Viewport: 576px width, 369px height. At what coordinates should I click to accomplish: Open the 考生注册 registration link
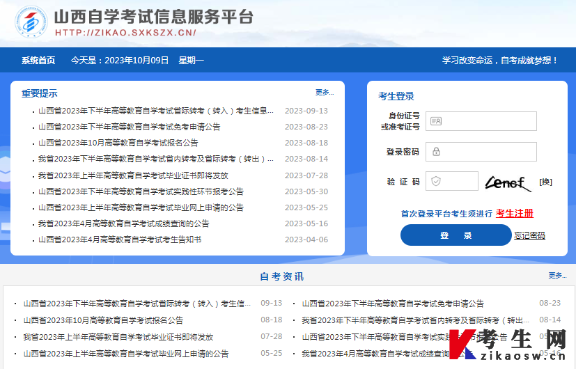[515, 213]
